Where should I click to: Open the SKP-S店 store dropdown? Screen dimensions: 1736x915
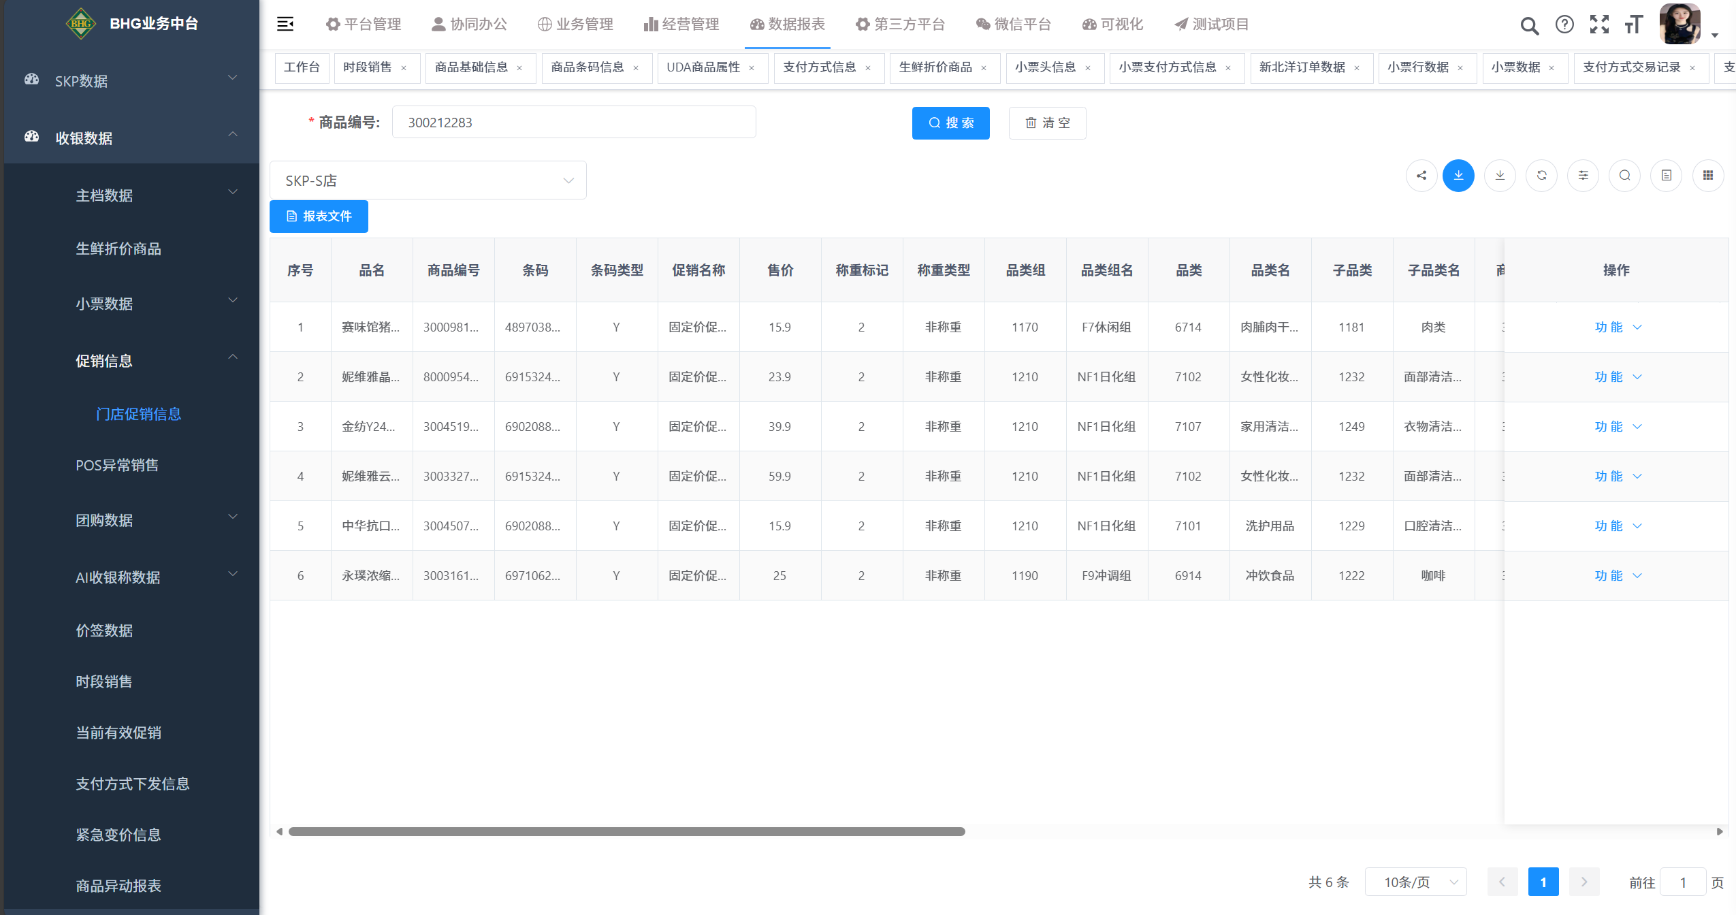[428, 180]
